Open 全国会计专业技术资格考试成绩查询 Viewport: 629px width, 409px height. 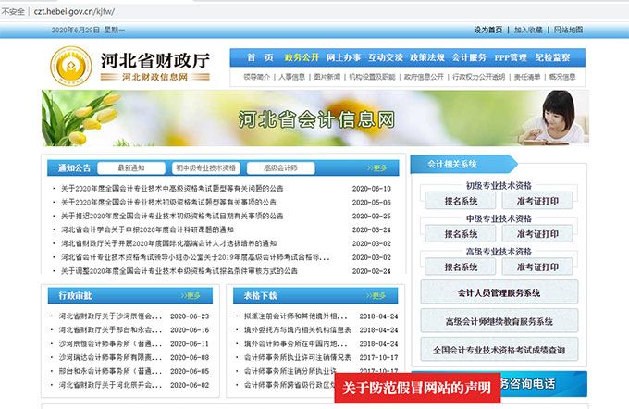[x=499, y=351]
